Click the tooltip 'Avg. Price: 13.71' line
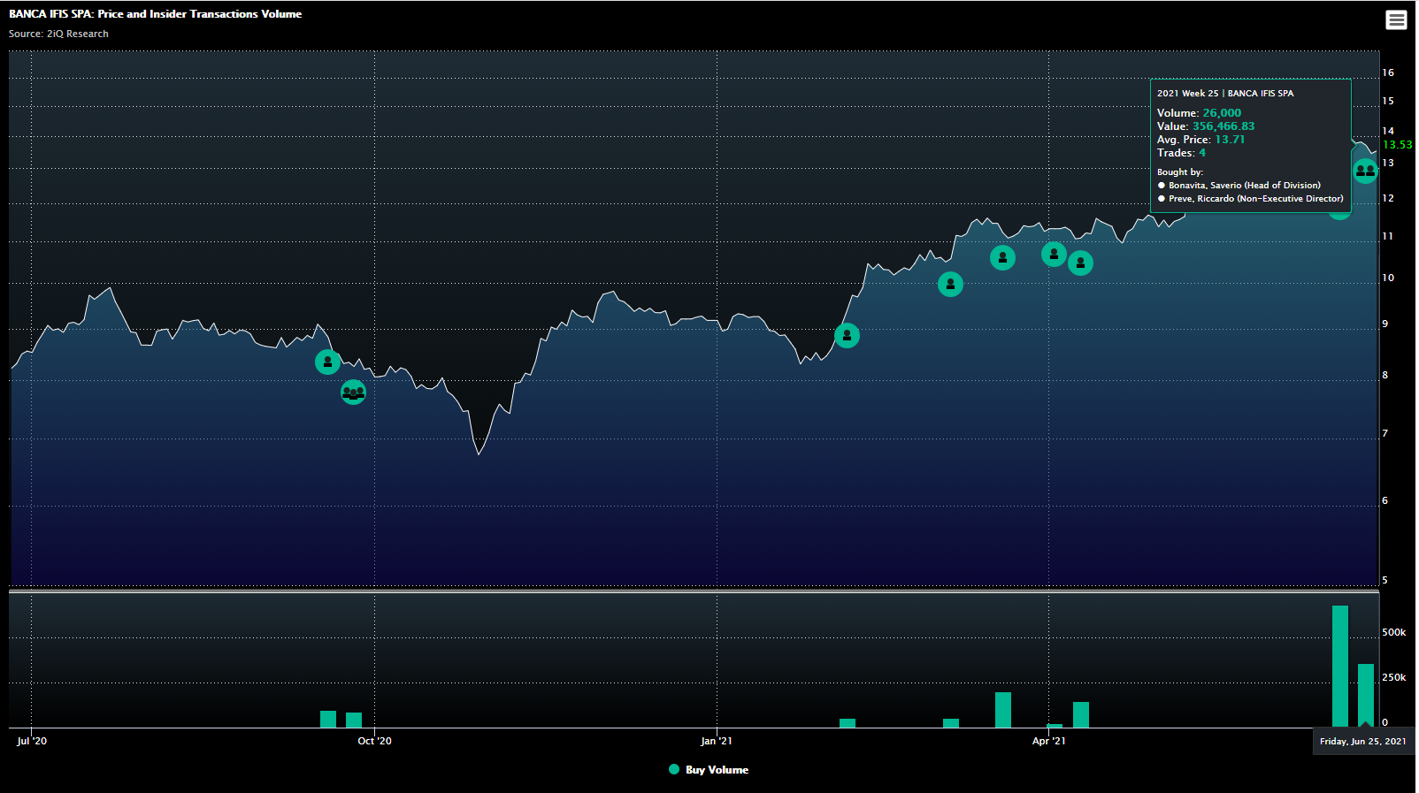This screenshot has height=793, width=1419. pyautogui.click(x=1200, y=140)
